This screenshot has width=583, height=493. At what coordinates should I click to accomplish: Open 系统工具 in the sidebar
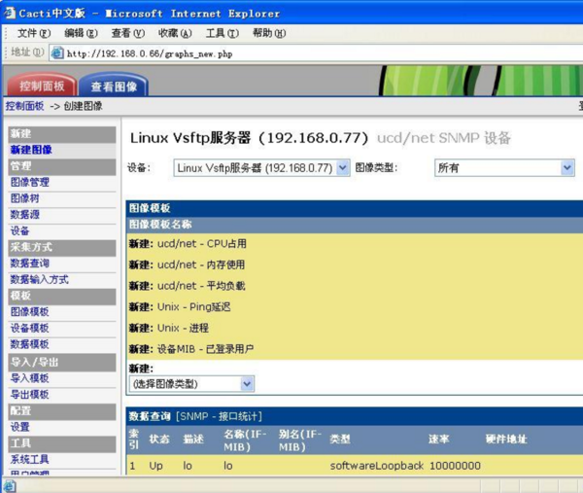click(30, 460)
